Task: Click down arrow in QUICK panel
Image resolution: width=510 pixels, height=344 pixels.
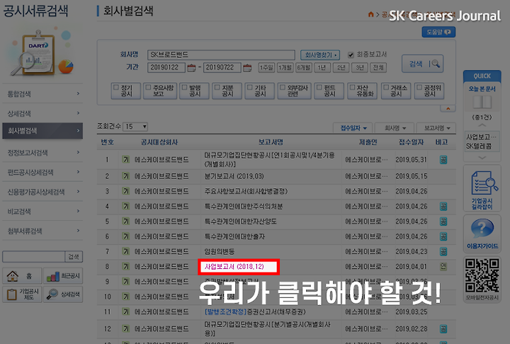Action: pos(482,158)
